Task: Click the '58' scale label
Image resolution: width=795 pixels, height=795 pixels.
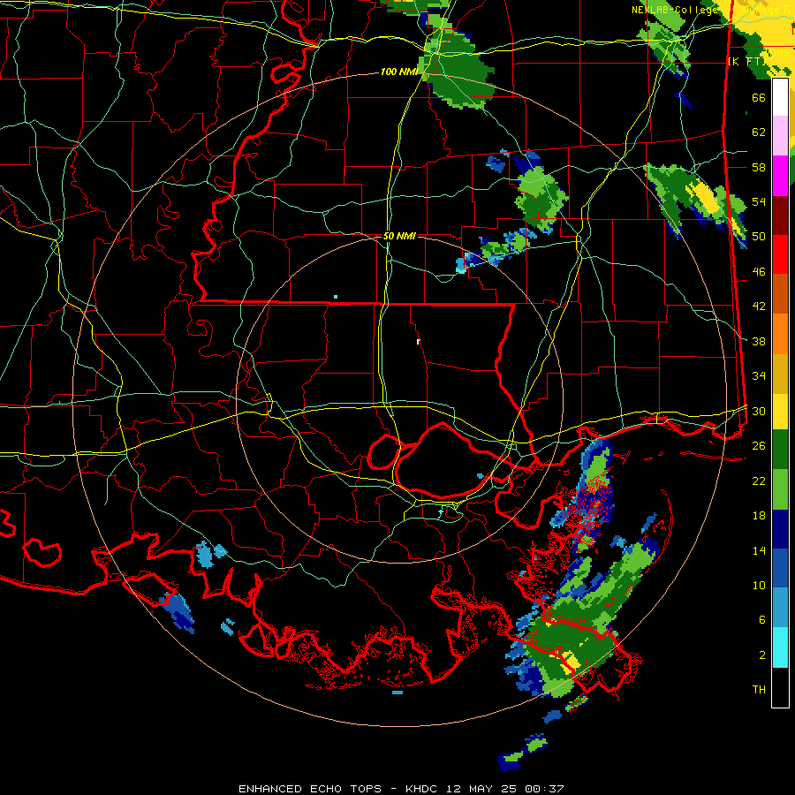Action: tap(759, 167)
